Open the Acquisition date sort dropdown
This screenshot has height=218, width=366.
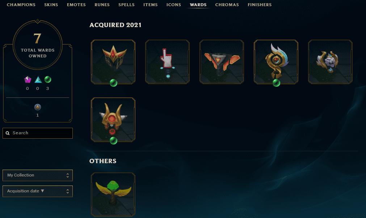38,191
